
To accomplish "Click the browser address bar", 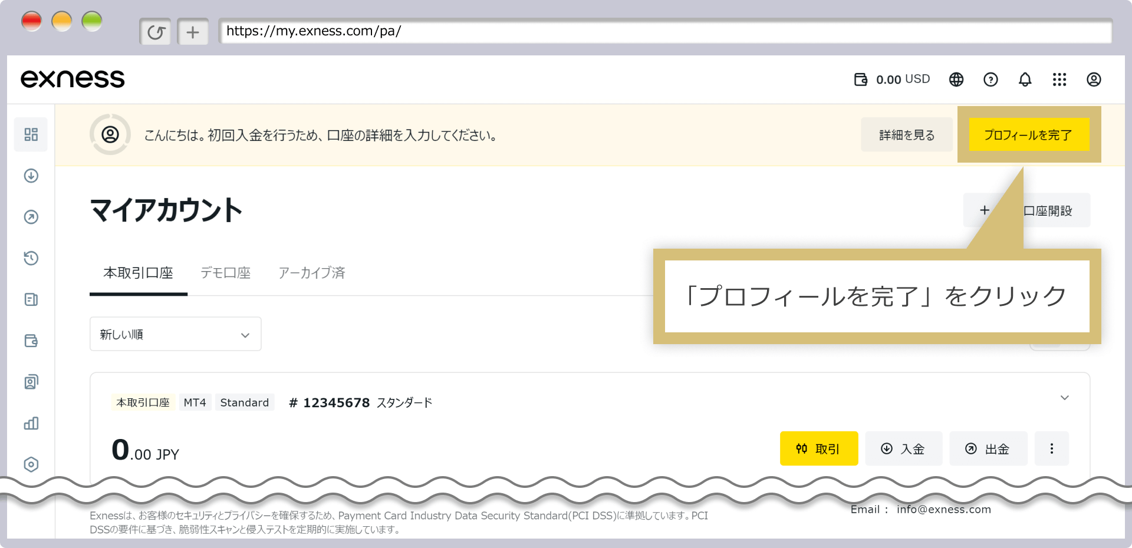I will [x=666, y=31].
